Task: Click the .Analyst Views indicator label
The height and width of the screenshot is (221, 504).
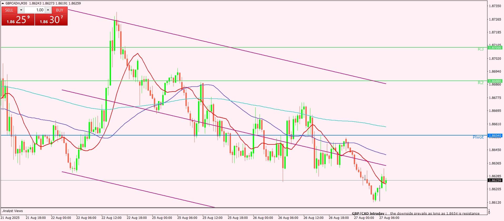Action: [x=12, y=211]
